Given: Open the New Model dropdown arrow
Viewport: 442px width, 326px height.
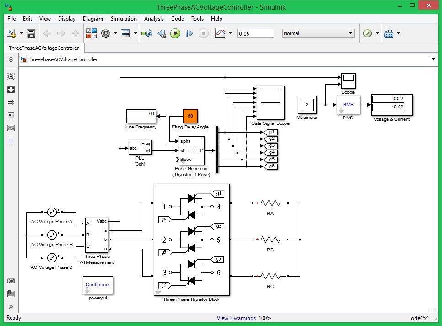Looking at the screenshot, I should [21, 33].
